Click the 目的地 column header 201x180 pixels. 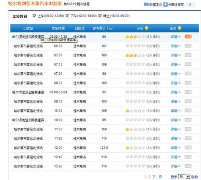tap(80, 28)
